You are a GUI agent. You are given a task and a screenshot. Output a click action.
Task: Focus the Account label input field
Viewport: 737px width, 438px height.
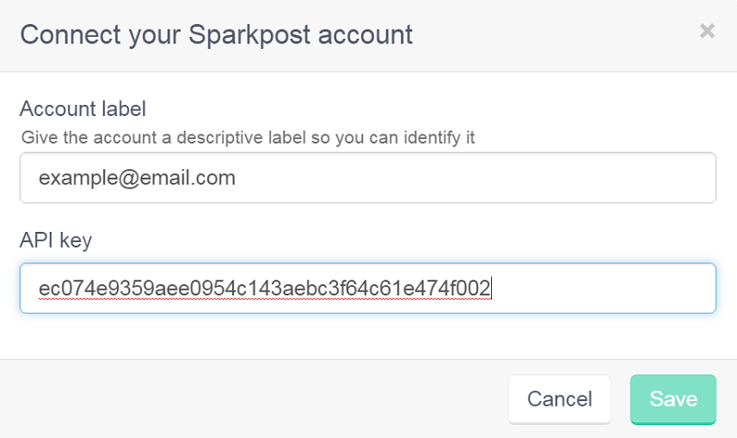(x=368, y=178)
